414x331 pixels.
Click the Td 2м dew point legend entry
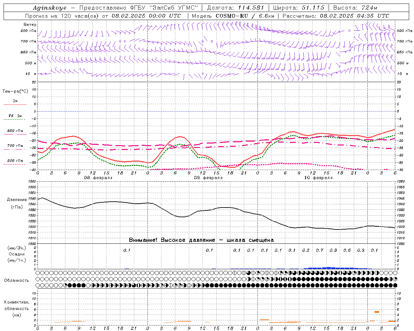click(x=15, y=116)
